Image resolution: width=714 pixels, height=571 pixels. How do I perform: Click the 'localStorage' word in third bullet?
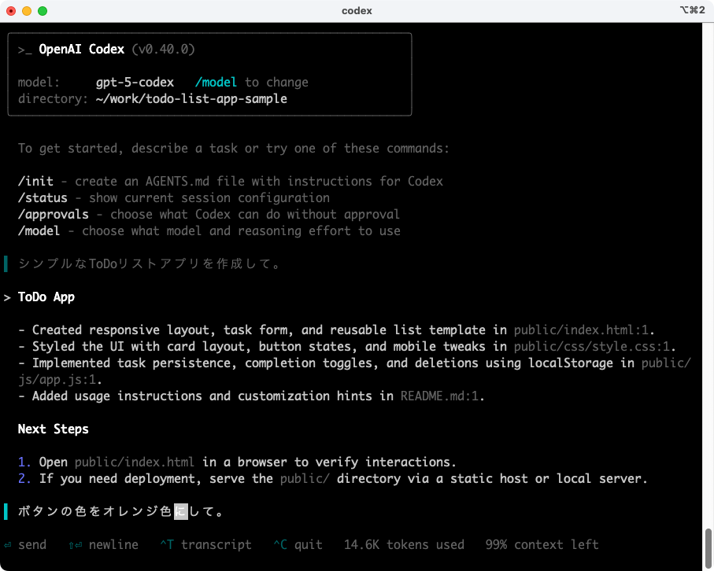571,363
